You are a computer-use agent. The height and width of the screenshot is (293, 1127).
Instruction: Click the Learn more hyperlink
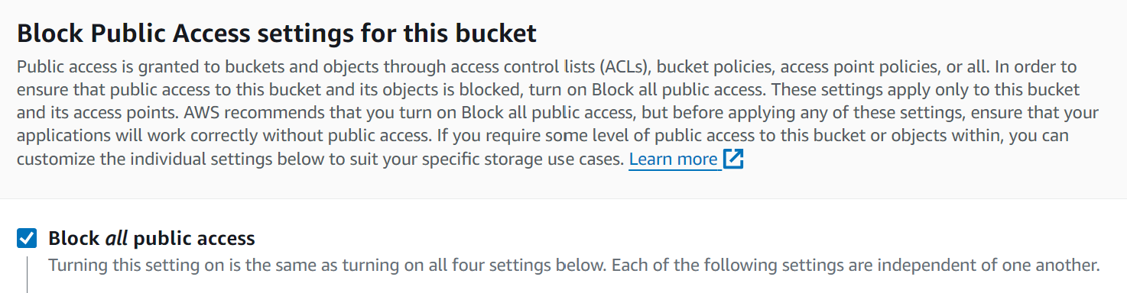(x=674, y=160)
